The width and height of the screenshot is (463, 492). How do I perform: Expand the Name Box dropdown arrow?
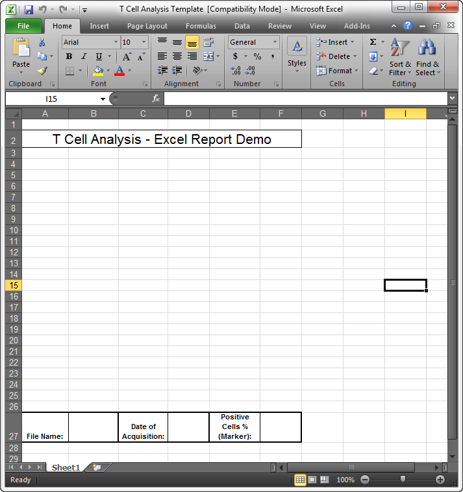coord(103,99)
